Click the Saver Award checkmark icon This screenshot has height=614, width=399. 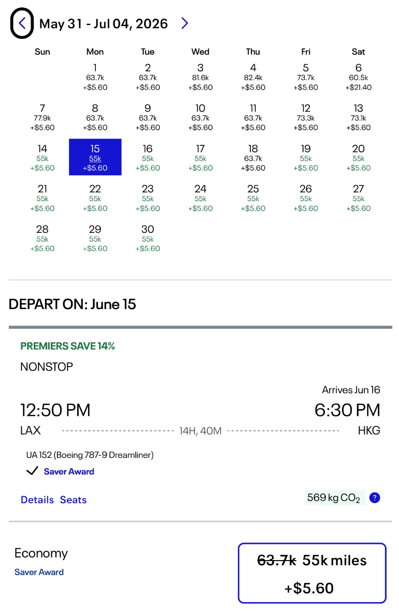click(x=32, y=471)
